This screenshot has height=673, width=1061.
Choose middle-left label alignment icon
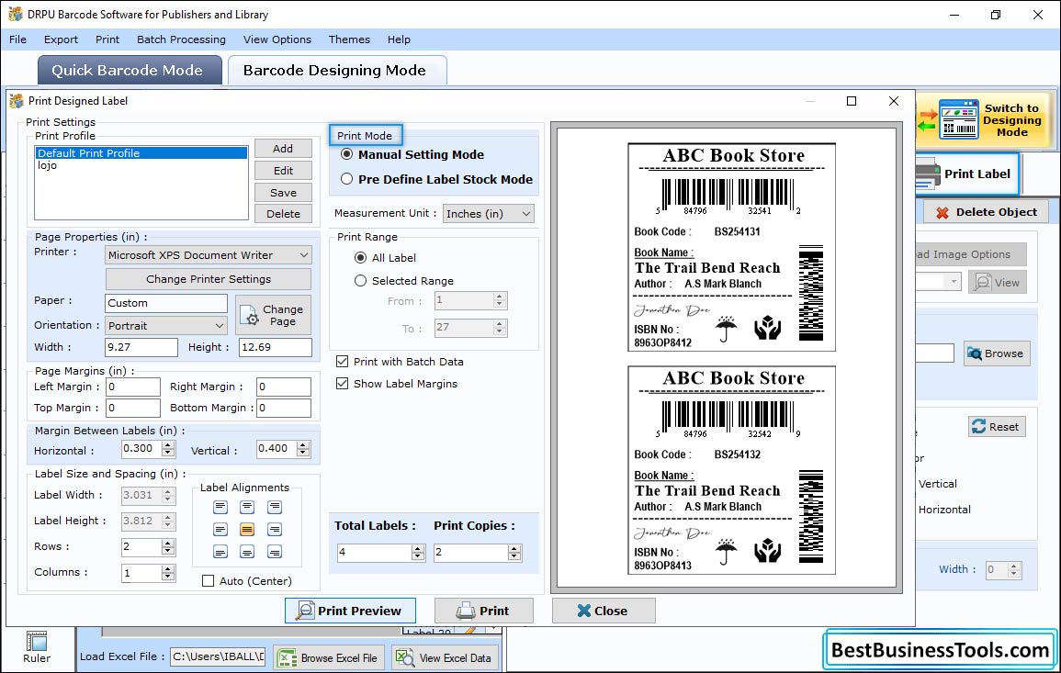click(220, 530)
